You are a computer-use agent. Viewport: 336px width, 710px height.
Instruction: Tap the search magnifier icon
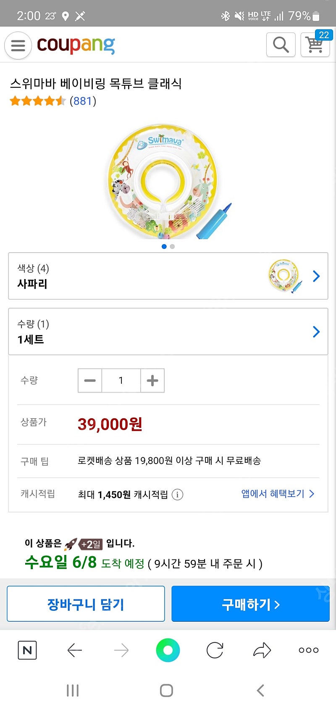281,44
